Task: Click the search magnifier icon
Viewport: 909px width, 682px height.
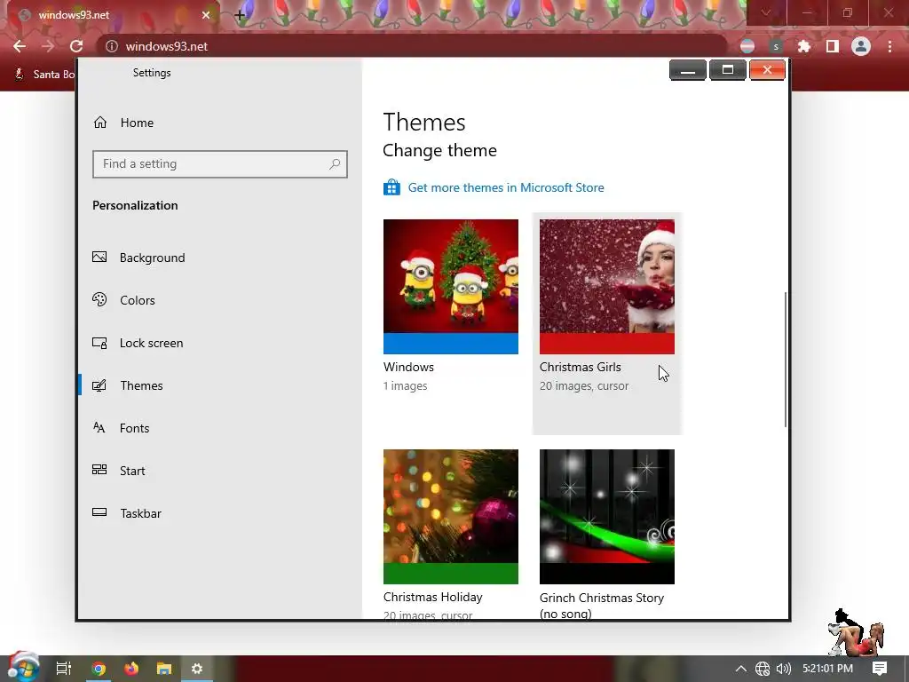Action: (335, 164)
